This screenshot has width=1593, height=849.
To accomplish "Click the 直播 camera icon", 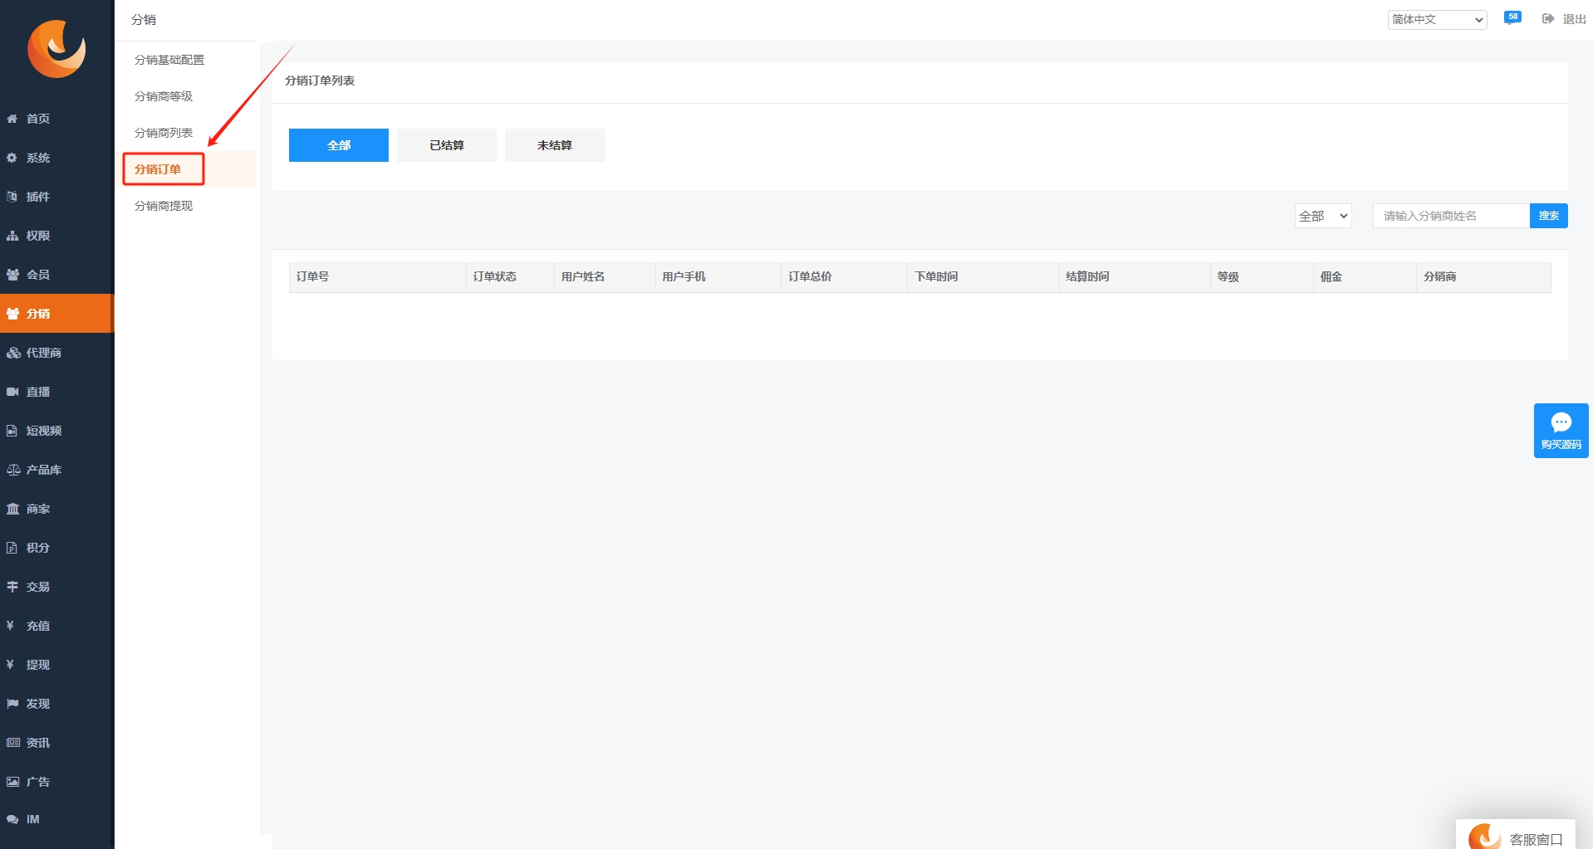I will tap(12, 392).
